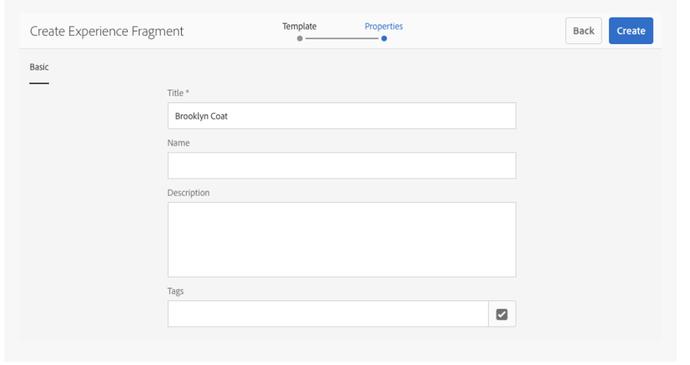Viewport: 690px width, 365px height.
Task: Click the Create Experience Fragment heading
Action: pyautogui.click(x=107, y=31)
